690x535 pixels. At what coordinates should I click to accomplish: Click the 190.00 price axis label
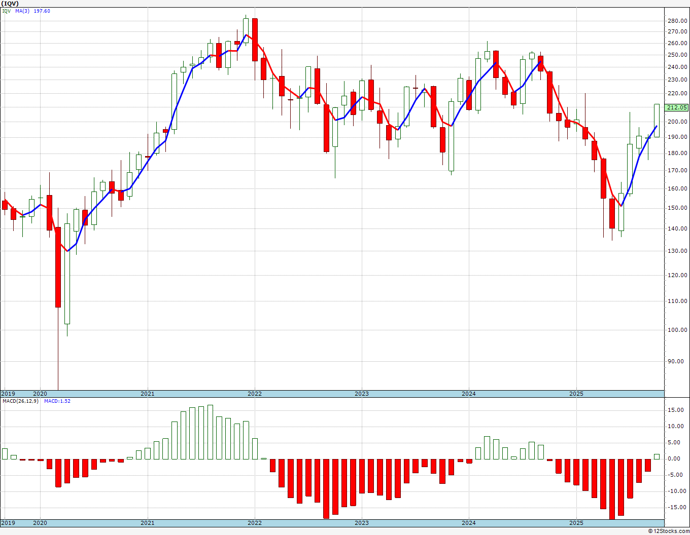click(678, 137)
